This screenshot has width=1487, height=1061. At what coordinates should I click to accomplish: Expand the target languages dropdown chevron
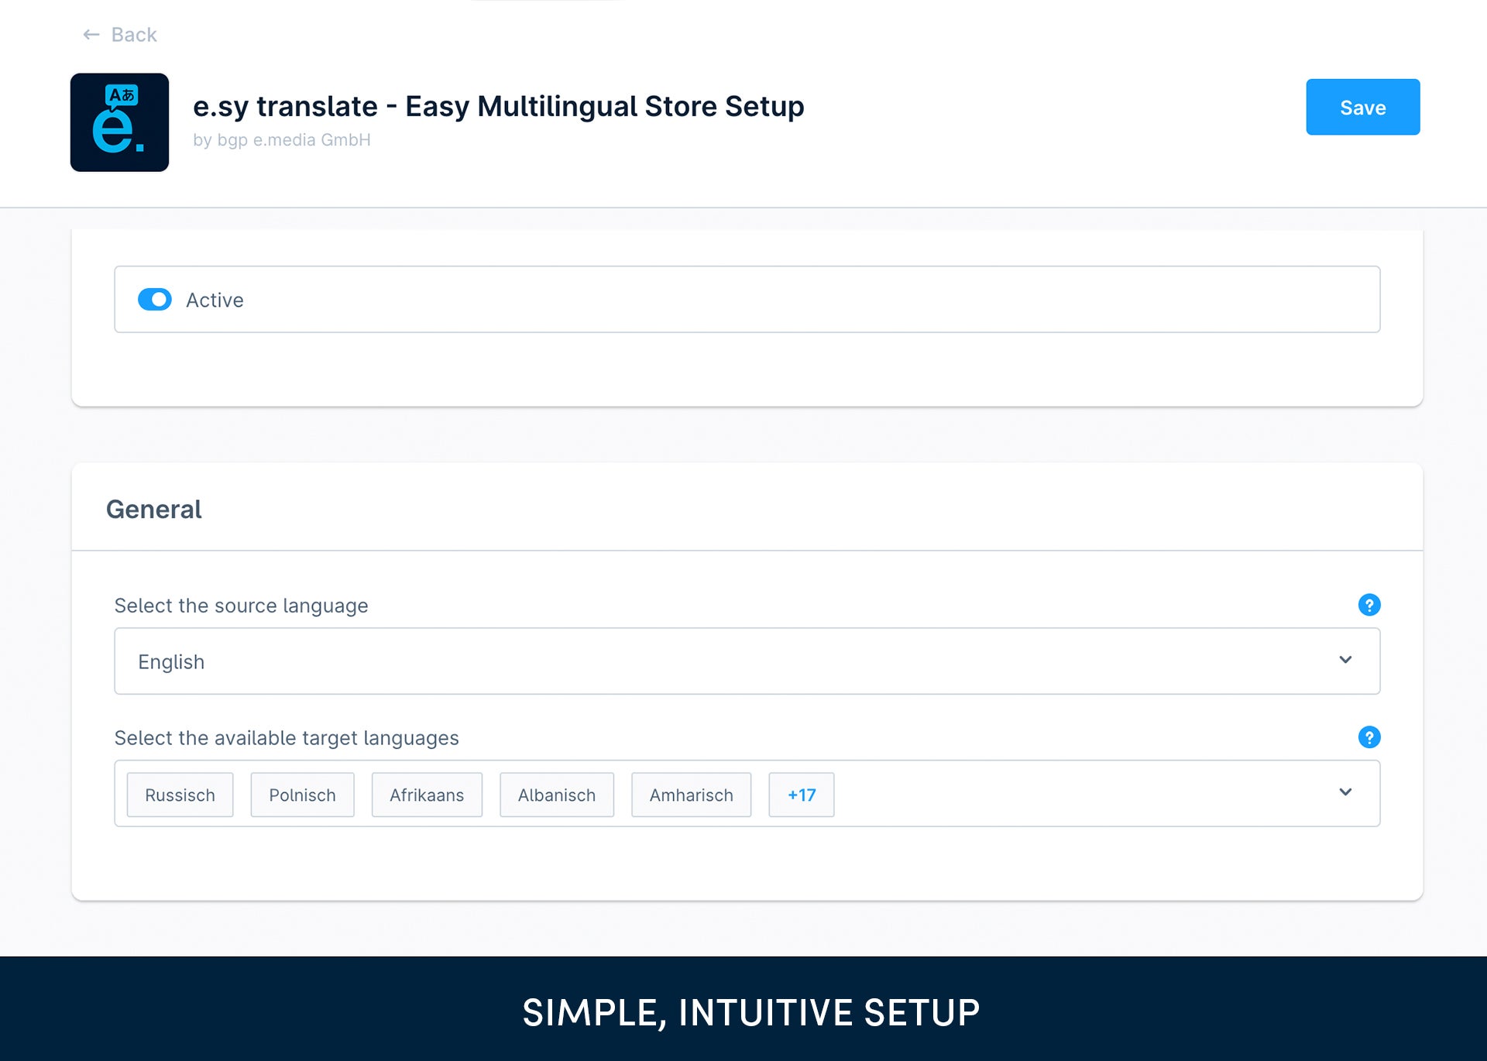click(1345, 792)
